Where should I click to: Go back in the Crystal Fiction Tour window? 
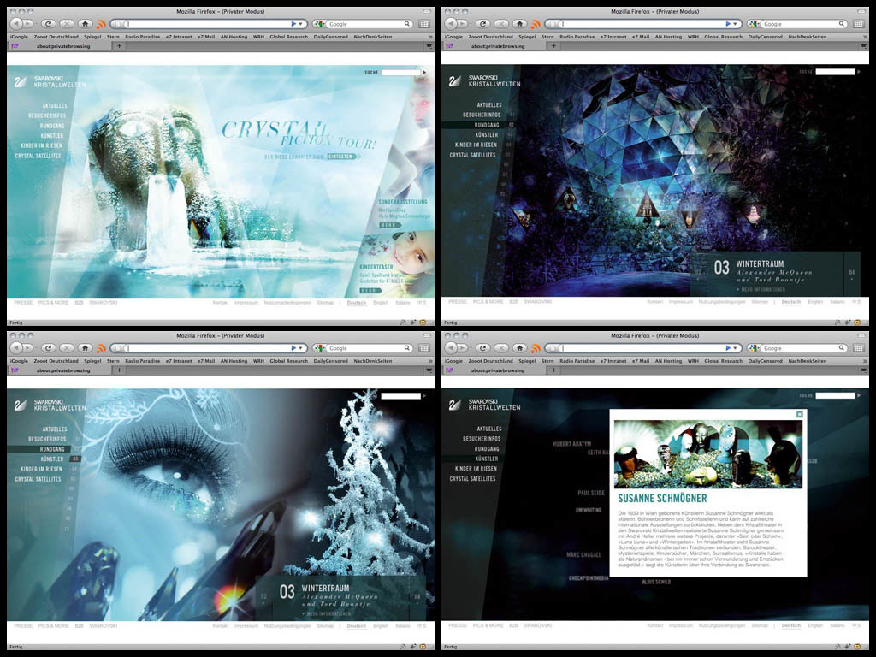coord(15,23)
